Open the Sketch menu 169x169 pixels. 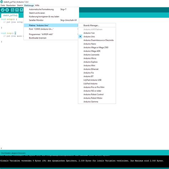pos(20,5)
